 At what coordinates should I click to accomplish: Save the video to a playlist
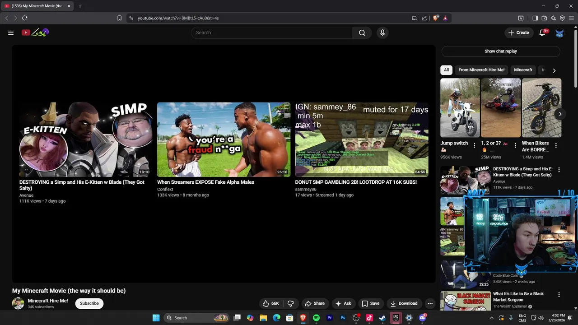point(370,303)
